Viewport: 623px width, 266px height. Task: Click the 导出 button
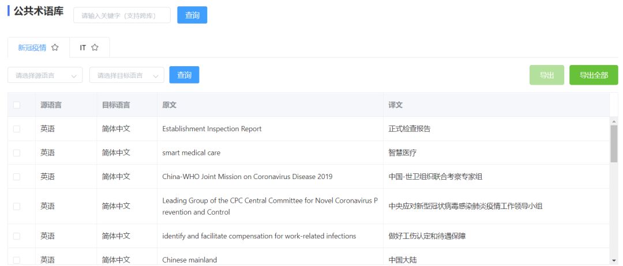pyautogui.click(x=547, y=75)
